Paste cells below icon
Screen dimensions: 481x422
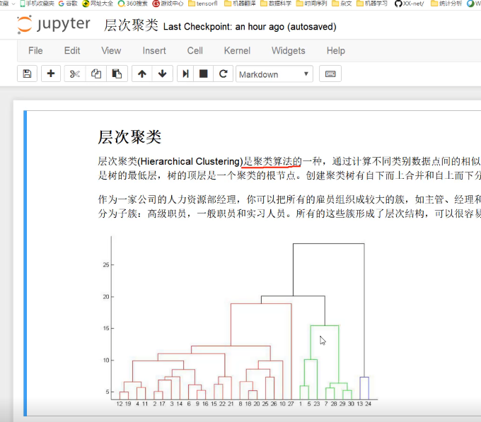(117, 74)
